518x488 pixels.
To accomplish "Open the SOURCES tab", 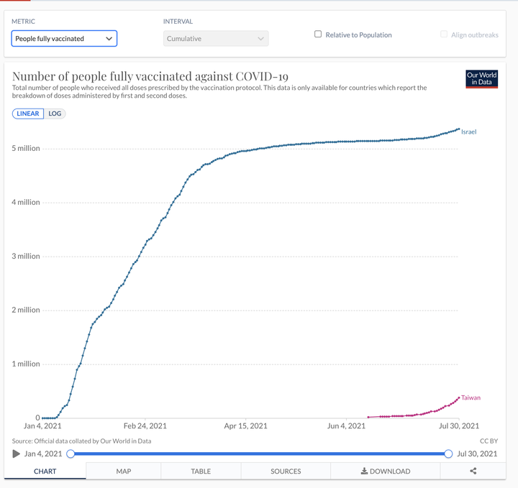I will click(x=286, y=471).
